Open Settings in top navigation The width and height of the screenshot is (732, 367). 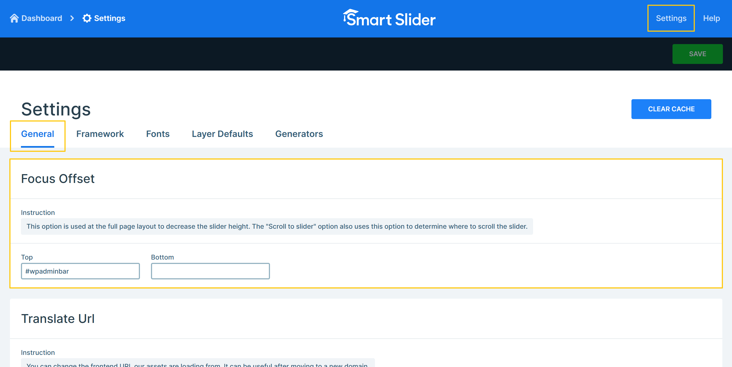coord(671,18)
